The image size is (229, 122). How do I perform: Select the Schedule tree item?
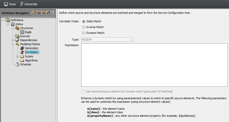pyautogui.click(x=26, y=64)
